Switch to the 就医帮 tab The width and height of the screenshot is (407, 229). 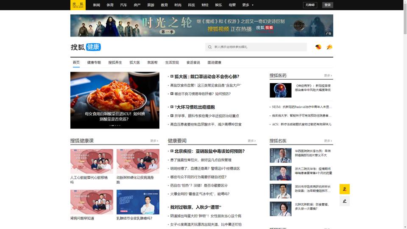[152, 63]
